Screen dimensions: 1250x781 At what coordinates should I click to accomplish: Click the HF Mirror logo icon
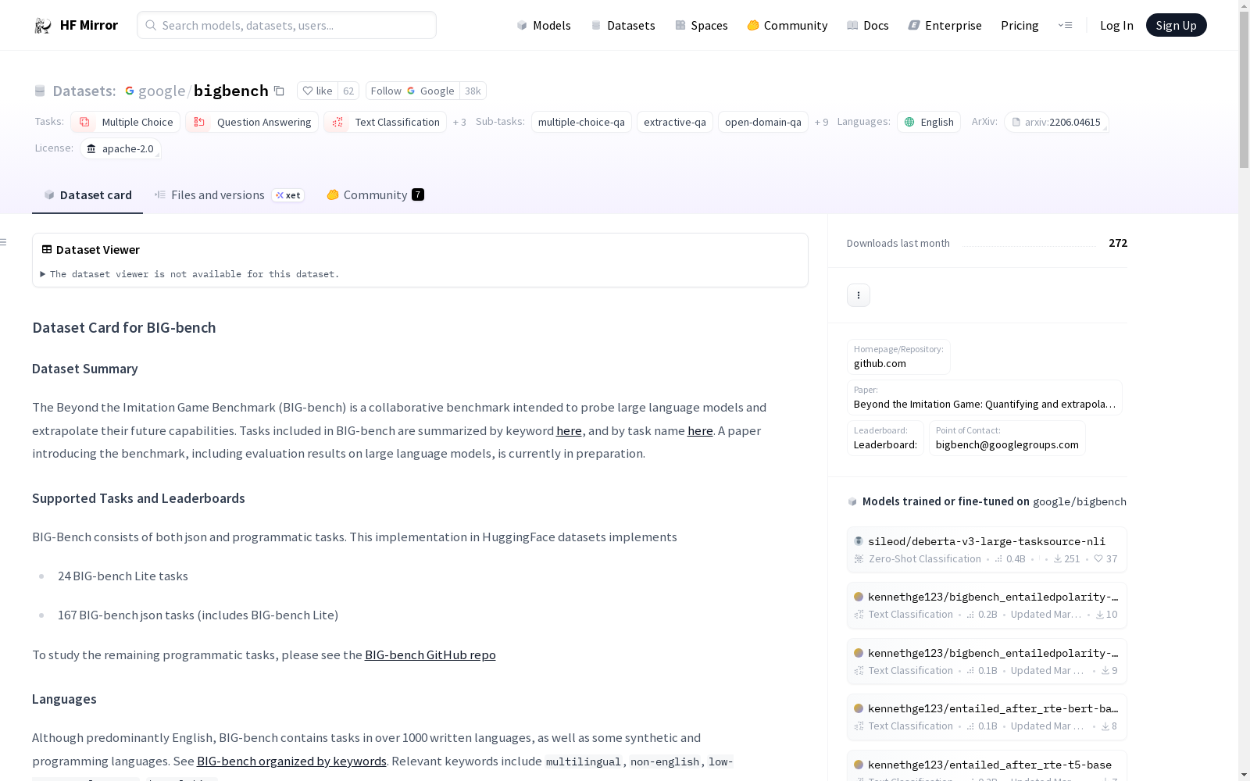(x=43, y=26)
